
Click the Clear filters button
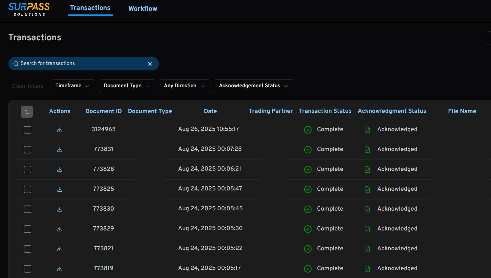27,86
